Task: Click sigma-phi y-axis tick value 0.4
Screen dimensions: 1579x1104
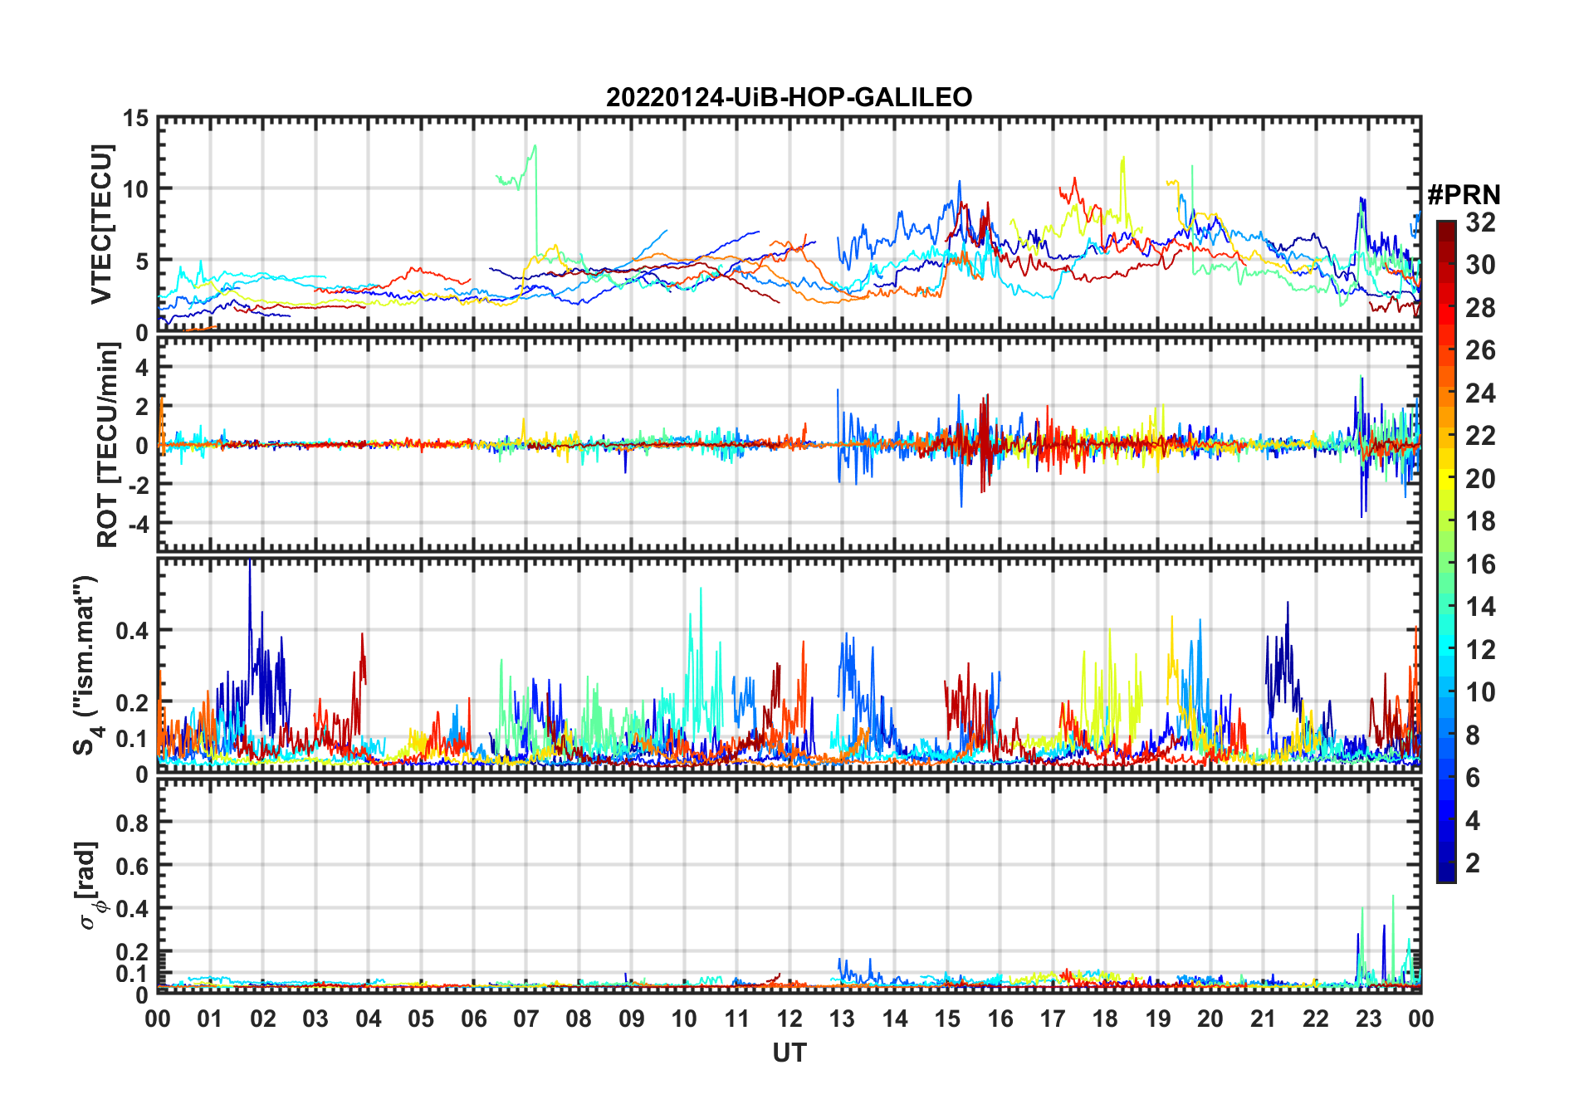Action: [132, 909]
